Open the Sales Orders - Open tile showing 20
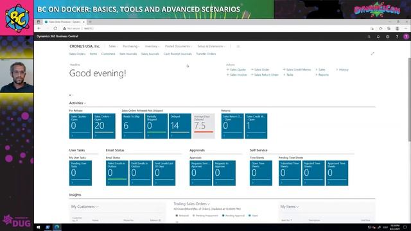The width and height of the screenshot is (411, 231). click(104, 126)
